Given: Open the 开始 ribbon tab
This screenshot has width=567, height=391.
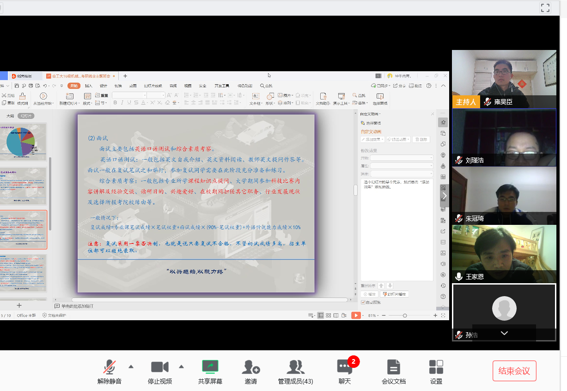Looking at the screenshot, I should pos(74,86).
